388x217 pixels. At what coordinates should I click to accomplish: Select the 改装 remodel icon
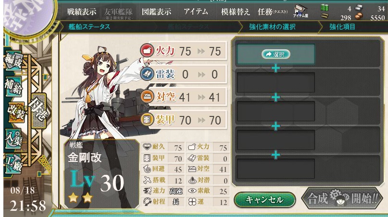pos(15,112)
